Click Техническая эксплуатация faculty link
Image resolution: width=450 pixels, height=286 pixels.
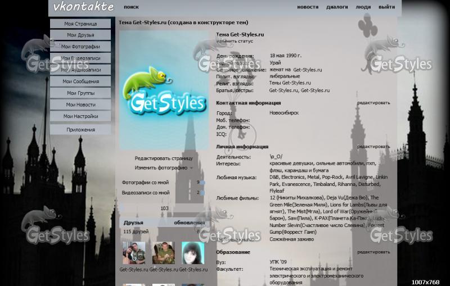pos(311,269)
